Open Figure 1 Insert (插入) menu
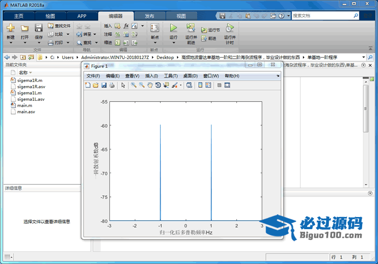 [152, 76]
